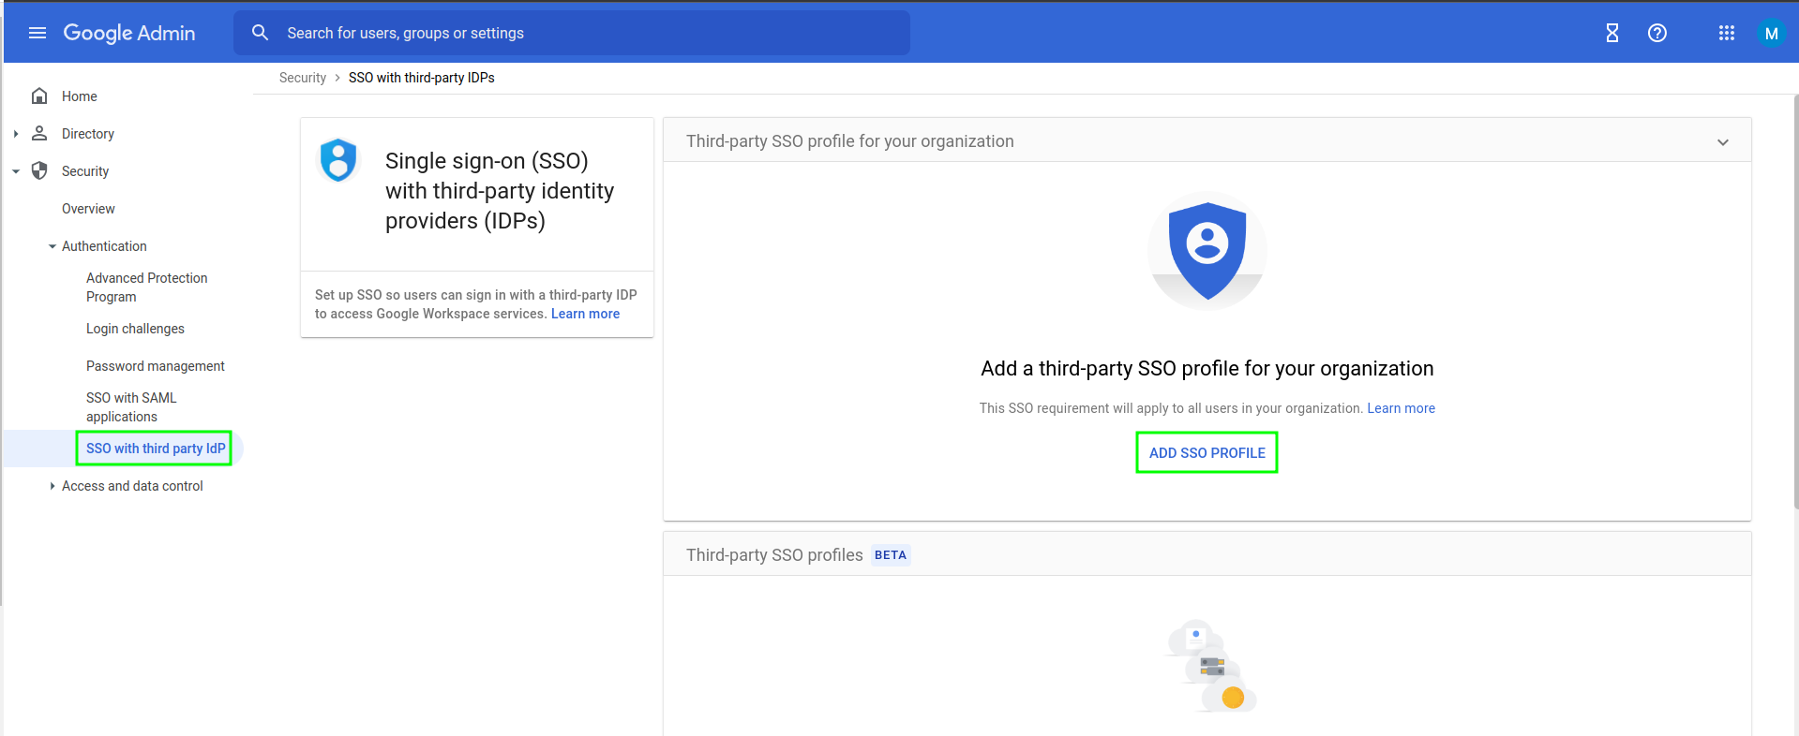Click Security in the breadcrumb
This screenshot has height=736, width=1799.
pyautogui.click(x=302, y=78)
